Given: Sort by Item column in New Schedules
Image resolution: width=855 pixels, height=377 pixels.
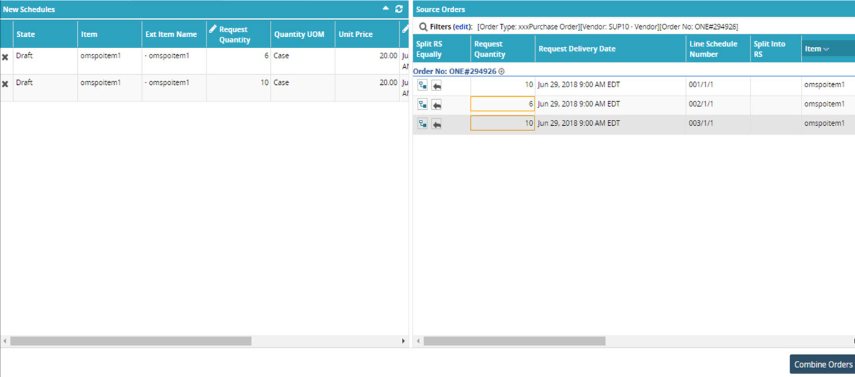Looking at the screenshot, I should pos(109,34).
